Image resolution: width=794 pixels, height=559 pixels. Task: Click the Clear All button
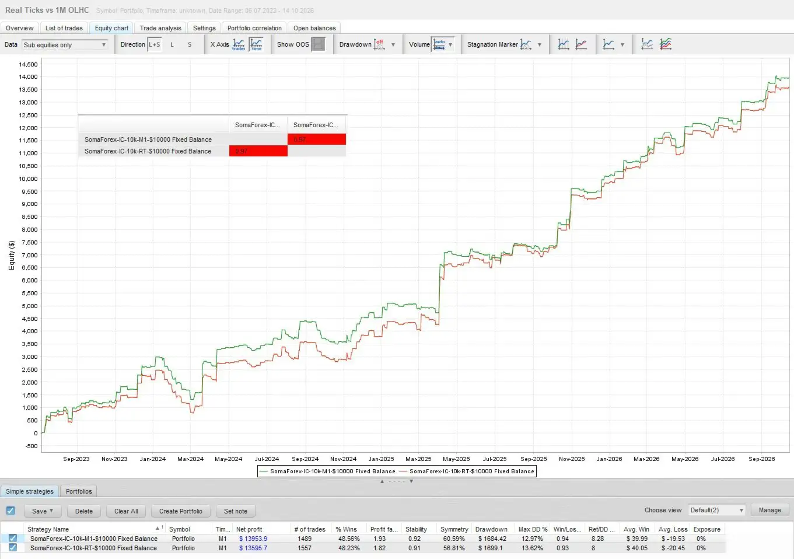[x=126, y=511]
